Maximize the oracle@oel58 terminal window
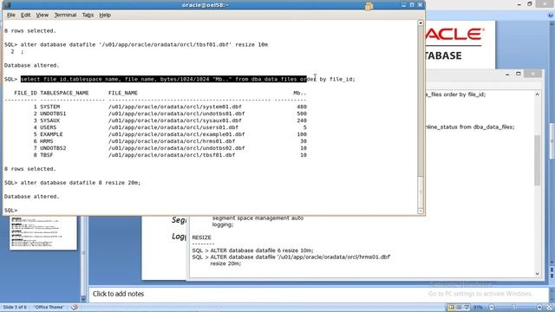555x312 pixels. coord(412,5)
